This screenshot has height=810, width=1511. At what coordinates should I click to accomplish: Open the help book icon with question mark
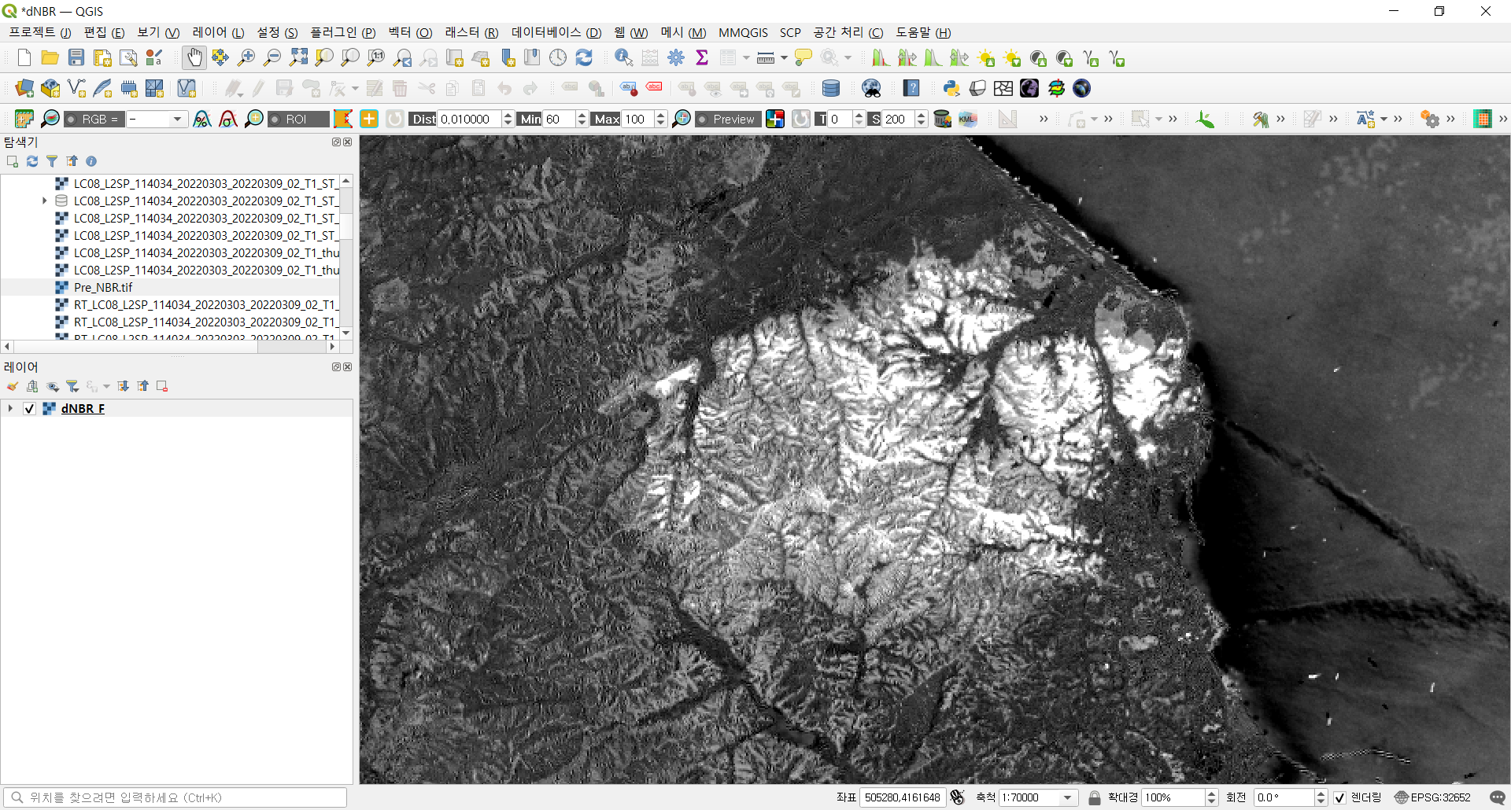pyautogui.click(x=911, y=88)
